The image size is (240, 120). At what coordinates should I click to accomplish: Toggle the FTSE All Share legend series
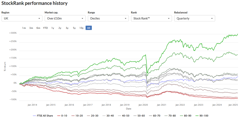click(x=43, y=116)
